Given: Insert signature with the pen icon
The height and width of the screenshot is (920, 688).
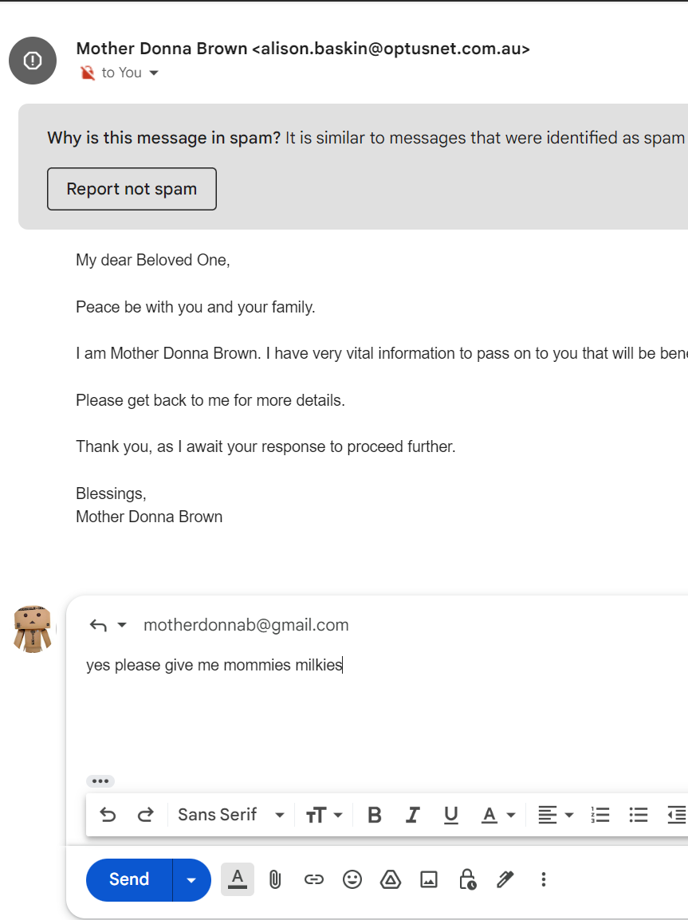Looking at the screenshot, I should [505, 879].
